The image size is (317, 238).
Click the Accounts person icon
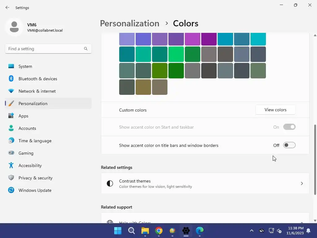click(x=11, y=128)
